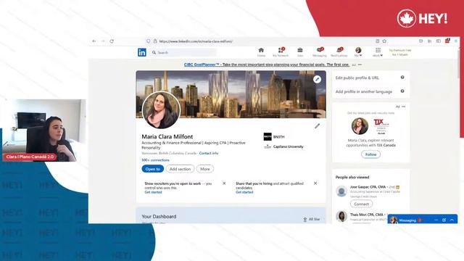This screenshot has width=464, height=261.
Task: Go back using the browser back arrow
Action: pyautogui.click(x=94, y=41)
